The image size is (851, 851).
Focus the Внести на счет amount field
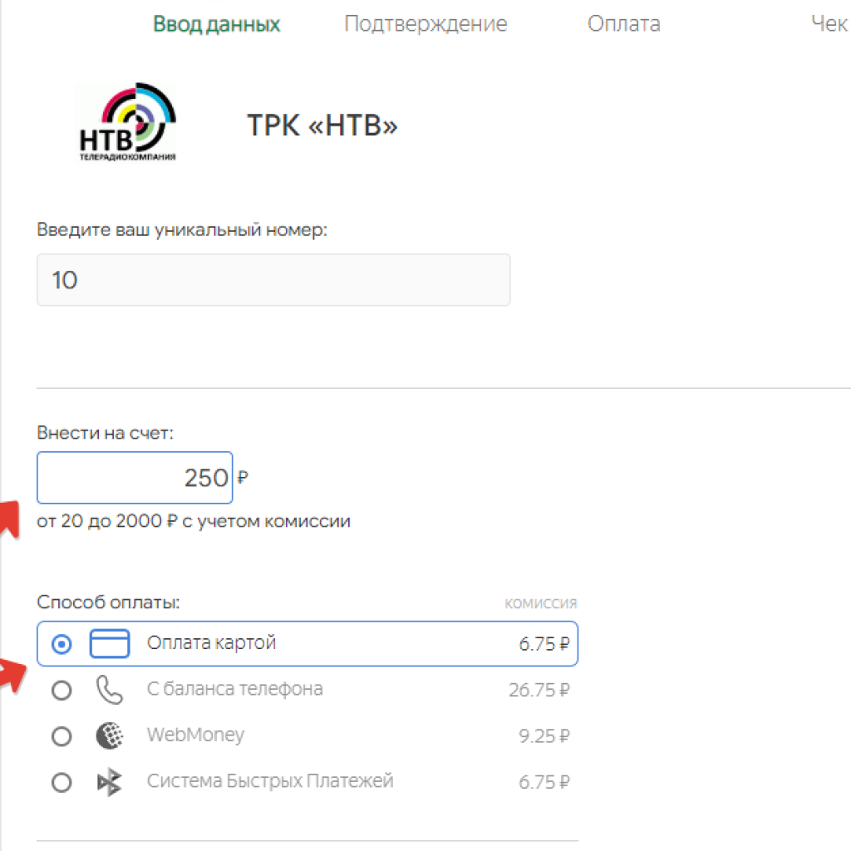135,478
